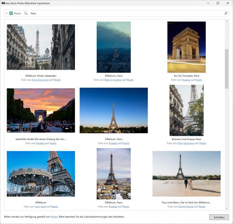Select the Braunes Und Graues Haus thumbnail
Image resolution: width=233 pixels, height=224 pixels.
(x=186, y=110)
